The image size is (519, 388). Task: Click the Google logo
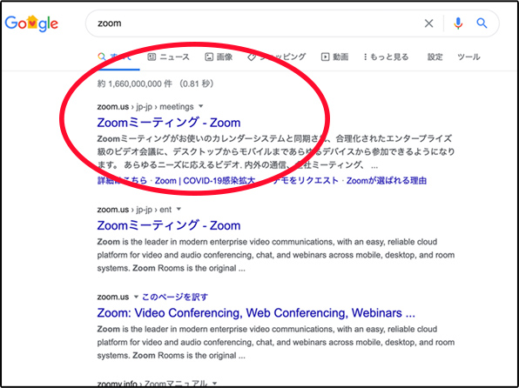tap(31, 23)
